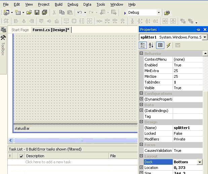Open the Toolbox hammer icon in sidebar

tap(3, 38)
